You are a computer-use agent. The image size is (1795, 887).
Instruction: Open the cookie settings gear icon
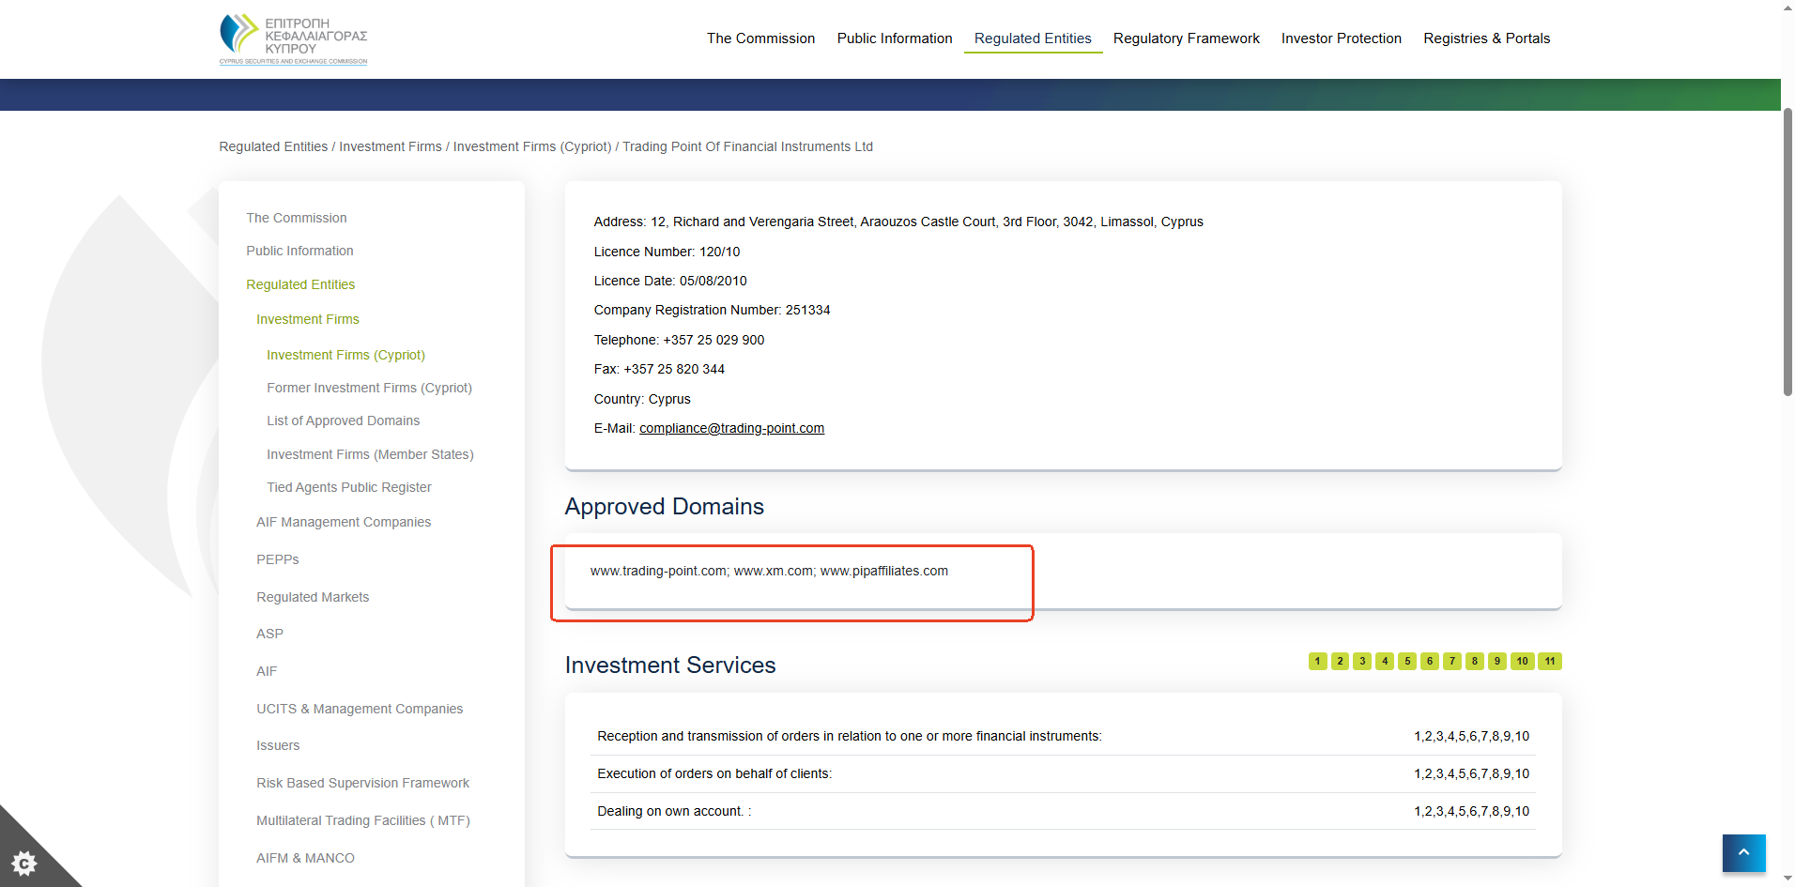(x=24, y=863)
